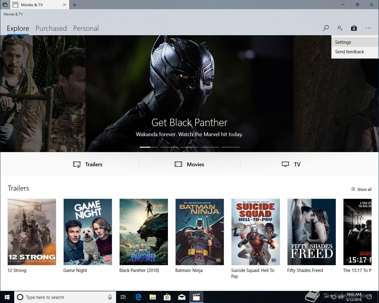Open File Explorer from the taskbar
Image resolution: width=379 pixels, height=303 pixels.
pyautogui.click(x=153, y=297)
